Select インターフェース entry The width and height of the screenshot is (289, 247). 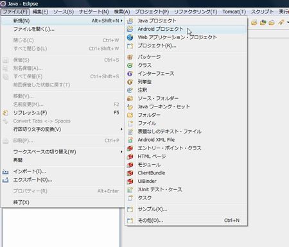click(186, 74)
